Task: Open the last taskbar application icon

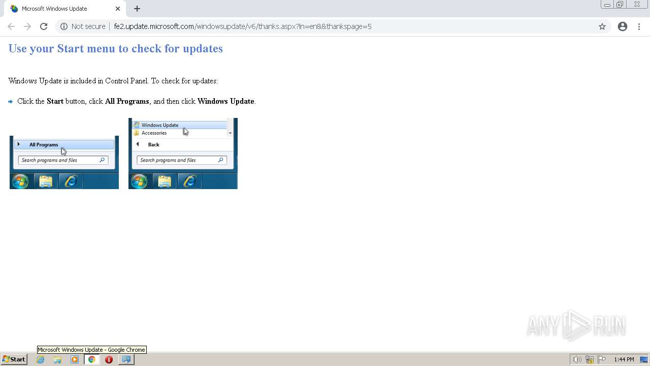Action: [x=126, y=359]
